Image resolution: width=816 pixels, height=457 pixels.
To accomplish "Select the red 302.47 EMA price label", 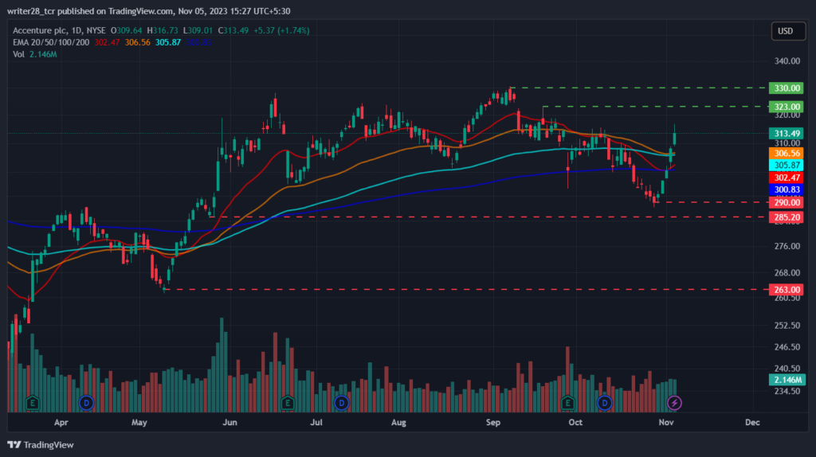I will point(787,178).
